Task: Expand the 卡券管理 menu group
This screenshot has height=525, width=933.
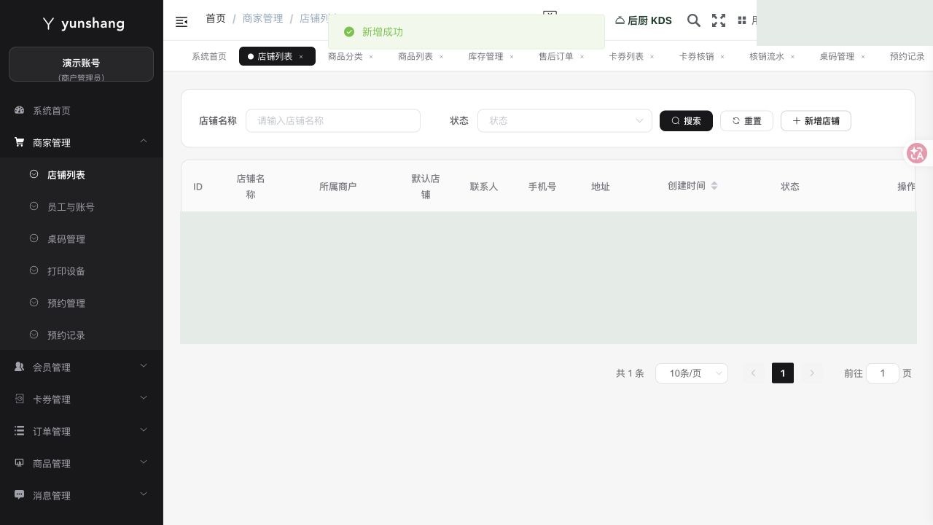Action: point(144,398)
